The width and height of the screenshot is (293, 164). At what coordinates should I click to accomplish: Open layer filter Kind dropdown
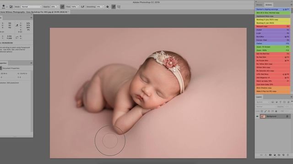pyautogui.click(x=263, y=102)
